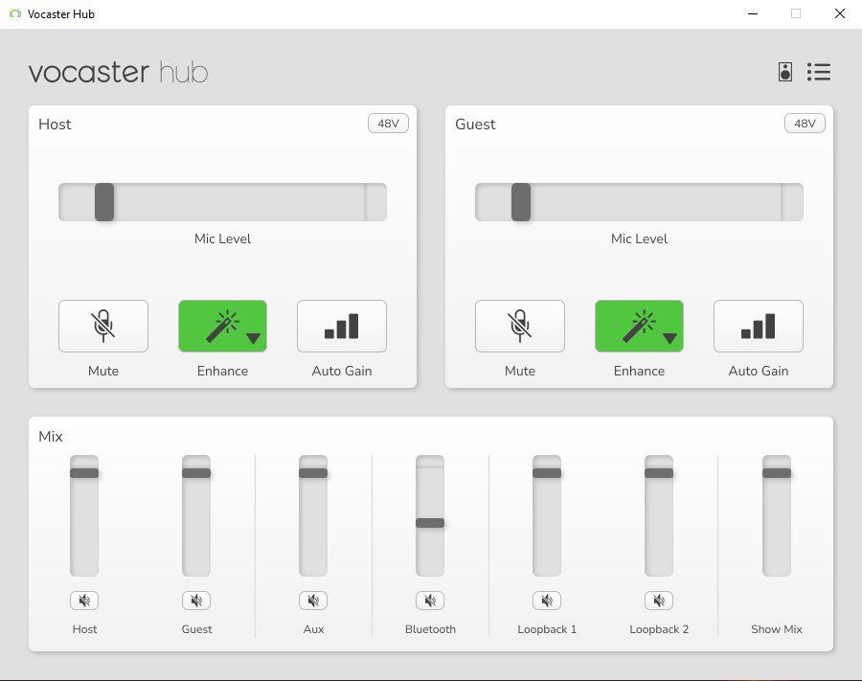The image size is (862, 681).
Task: Mute the Guest microphone
Action: (520, 326)
